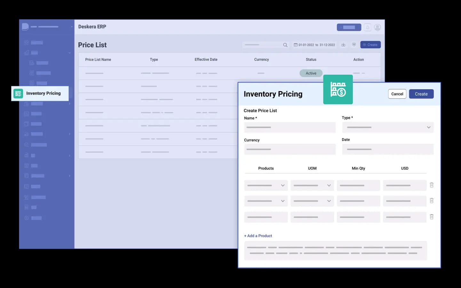Open second row Products dropdown
The width and height of the screenshot is (461, 288).
(266, 201)
